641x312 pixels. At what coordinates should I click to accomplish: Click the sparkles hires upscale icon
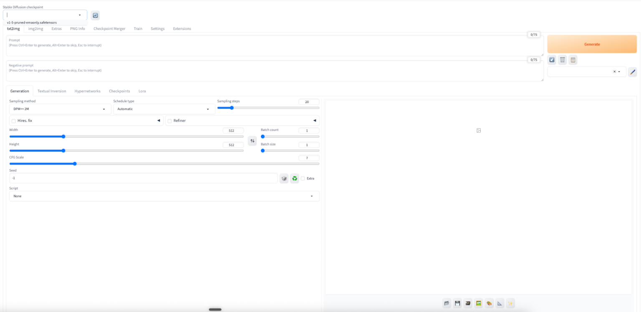coord(510,303)
